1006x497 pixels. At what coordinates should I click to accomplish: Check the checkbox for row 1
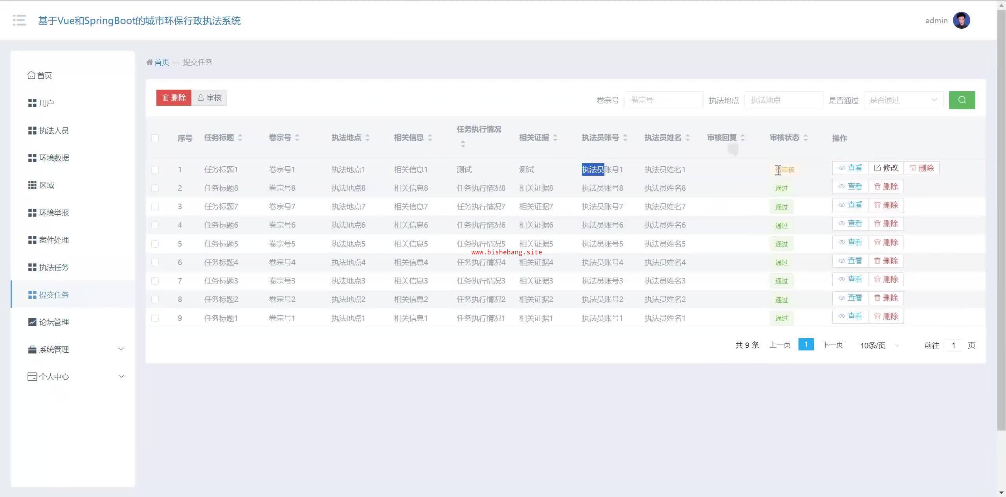coord(155,169)
